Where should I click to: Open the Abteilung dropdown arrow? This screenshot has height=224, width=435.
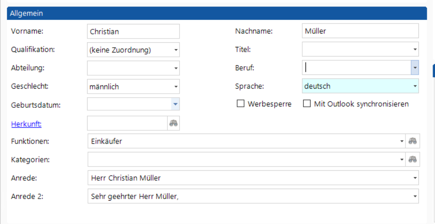tap(176, 68)
